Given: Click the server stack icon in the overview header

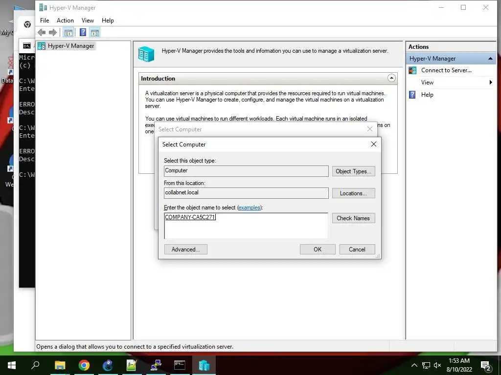Looking at the screenshot, I should pyautogui.click(x=146, y=54).
